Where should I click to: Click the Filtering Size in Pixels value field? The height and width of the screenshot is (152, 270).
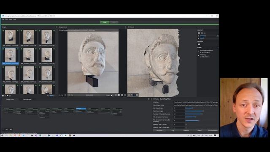[x=179, y=125]
